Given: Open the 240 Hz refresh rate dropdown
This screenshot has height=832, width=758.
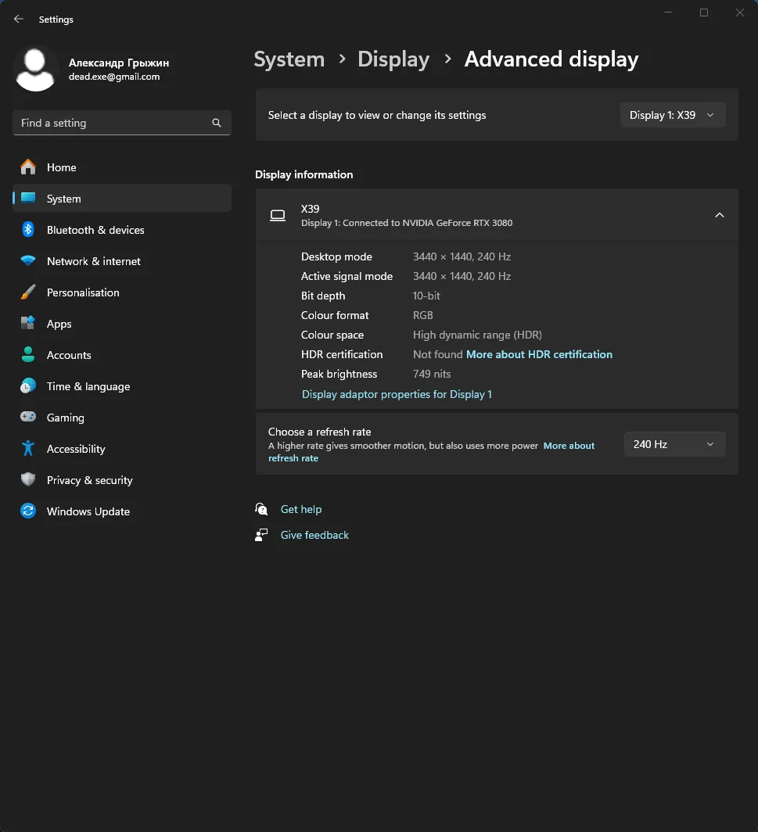Looking at the screenshot, I should (674, 444).
